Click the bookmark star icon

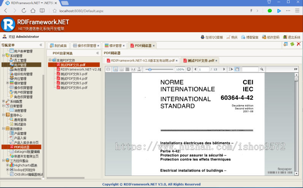coord(55,11)
